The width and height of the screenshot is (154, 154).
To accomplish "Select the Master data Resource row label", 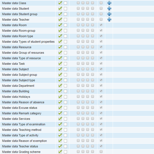I will coord(17,47).
